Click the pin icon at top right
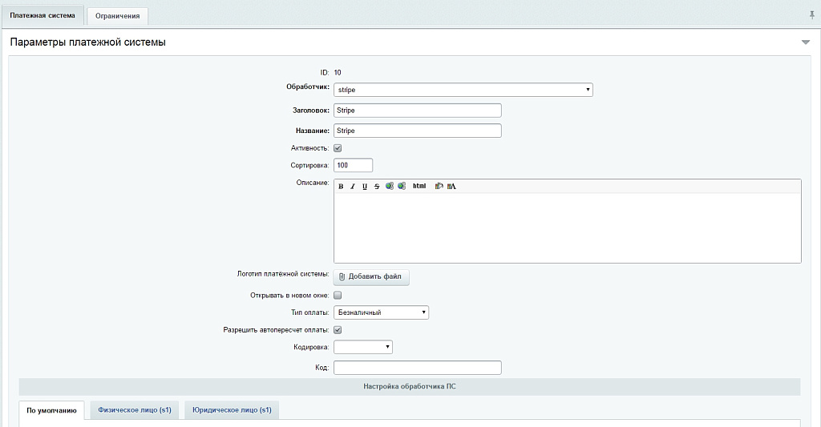The image size is (821, 427). tap(811, 15)
